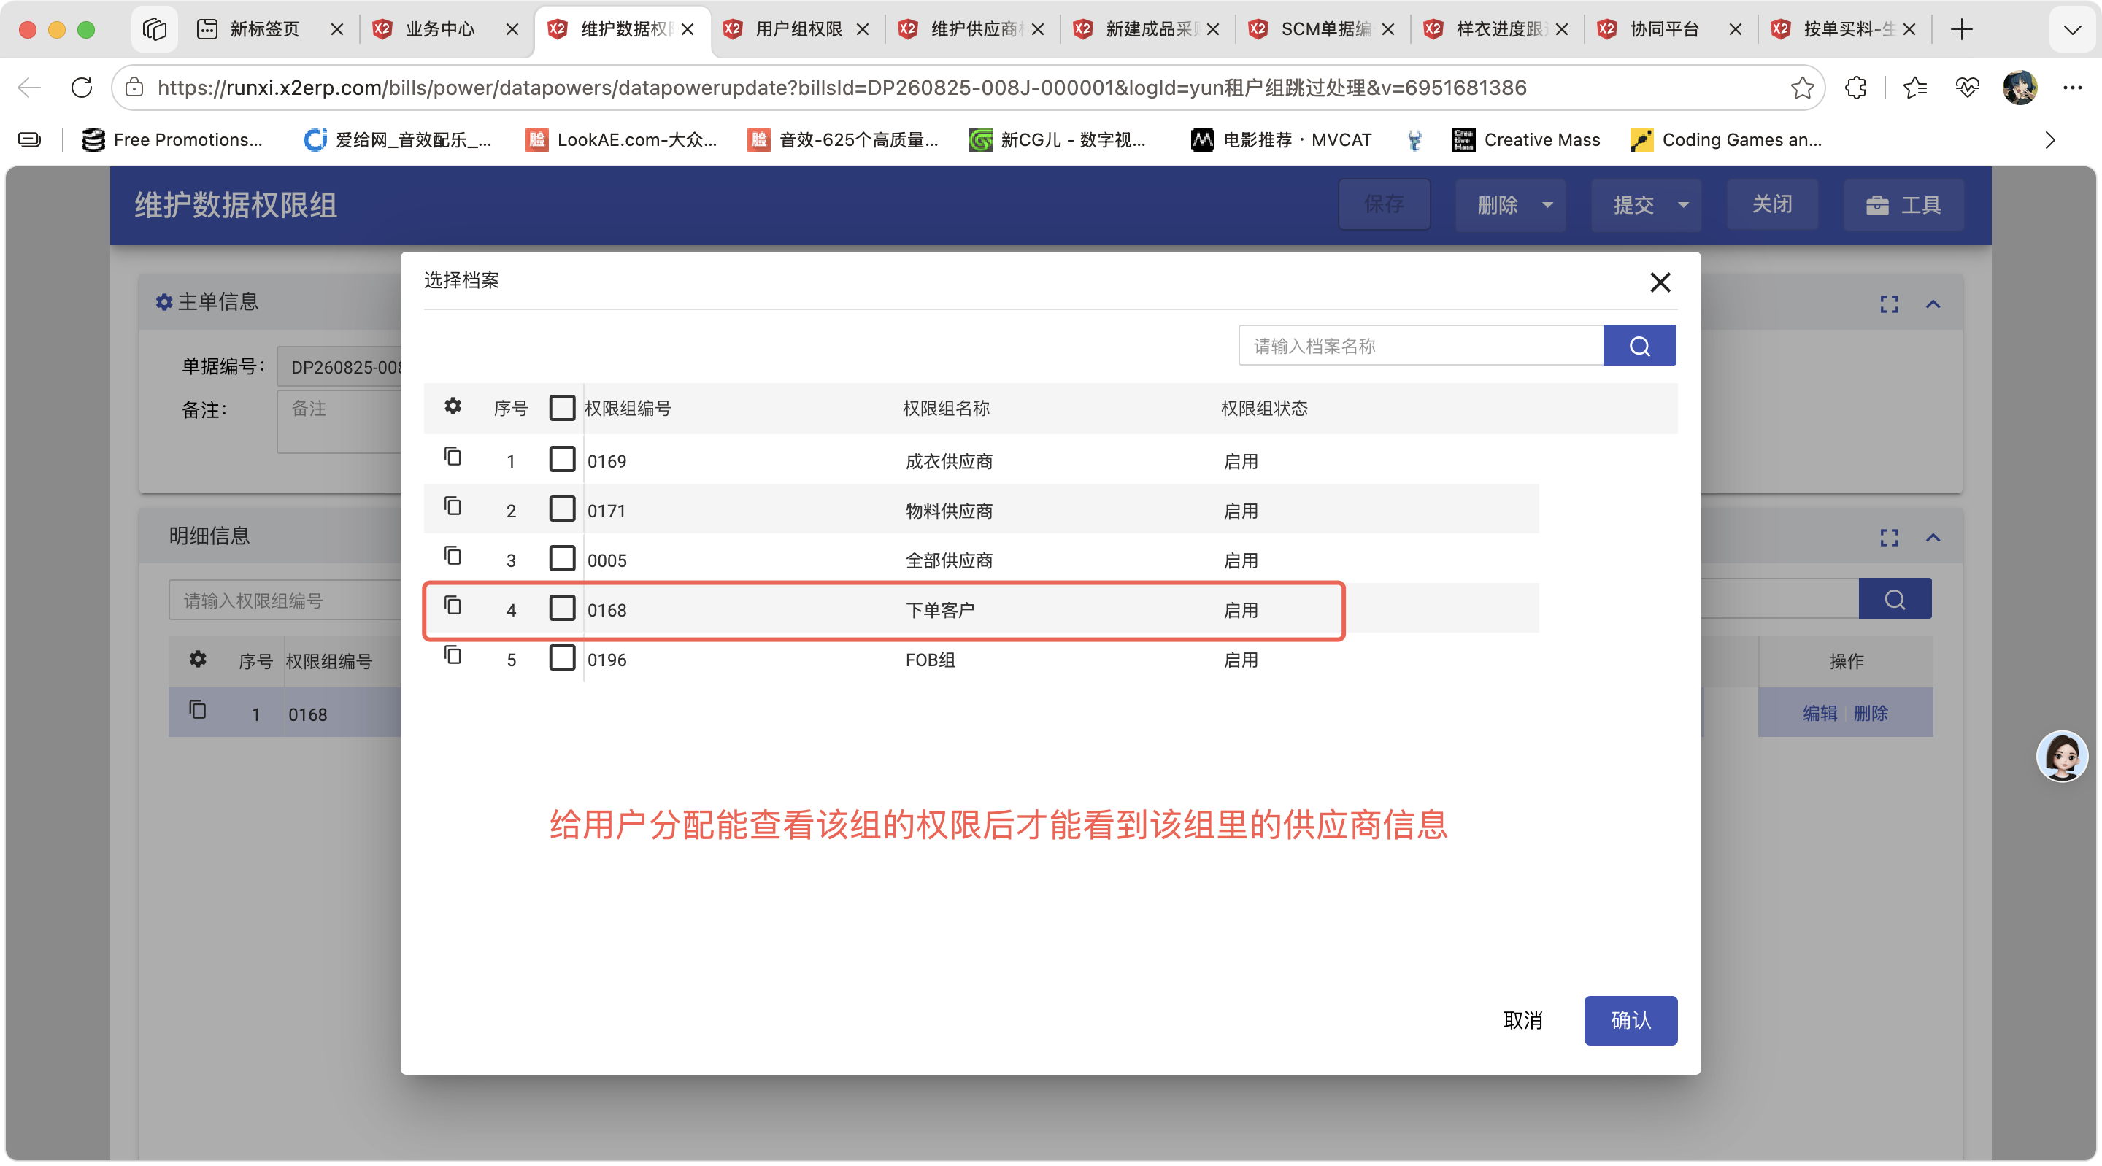Check the box for 0168 下单客户

pos(562,608)
